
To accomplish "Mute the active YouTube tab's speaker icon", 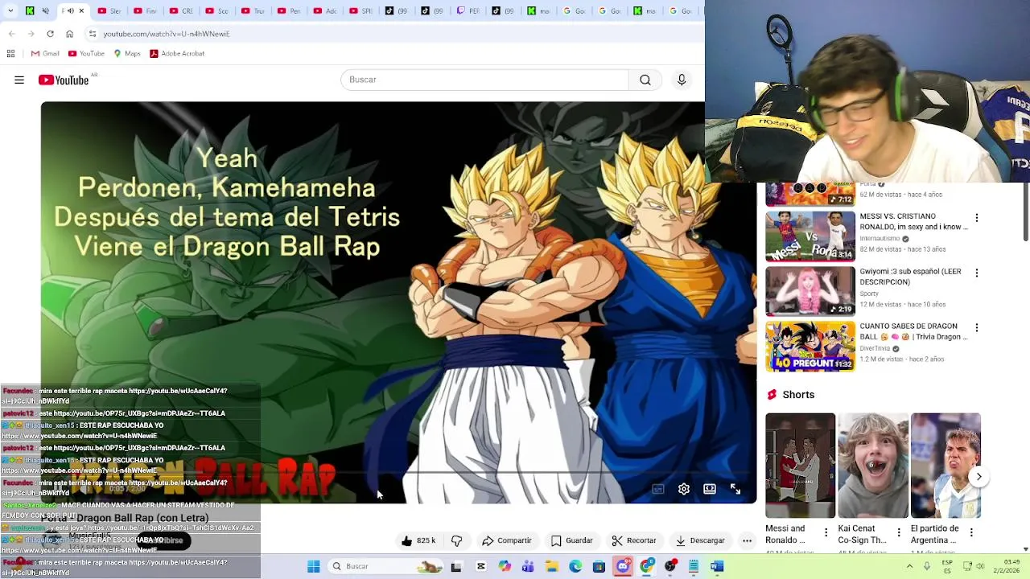I will pos(71,10).
